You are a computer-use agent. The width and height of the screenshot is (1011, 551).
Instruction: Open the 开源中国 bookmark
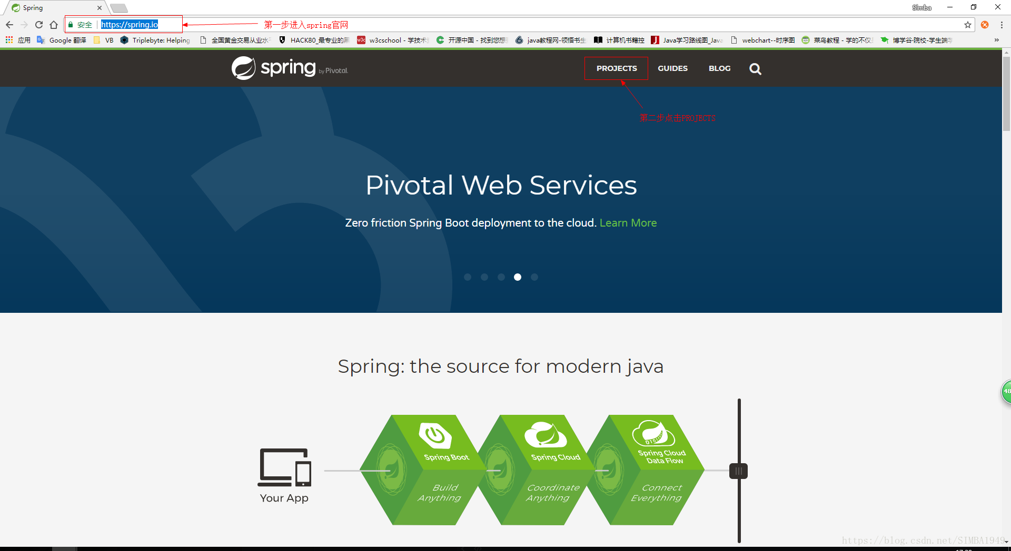coord(472,40)
